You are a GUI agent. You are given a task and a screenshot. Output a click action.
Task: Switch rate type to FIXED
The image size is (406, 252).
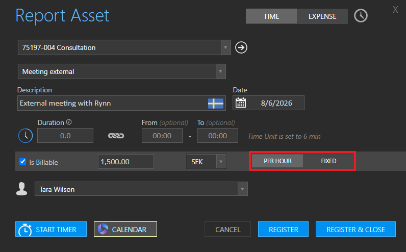pos(328,161)
